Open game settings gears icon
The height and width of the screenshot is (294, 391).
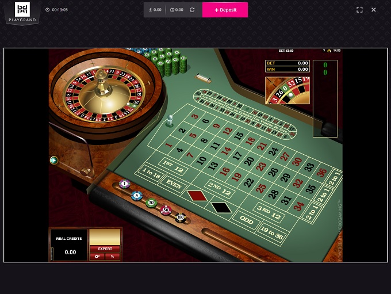[97, 256]
